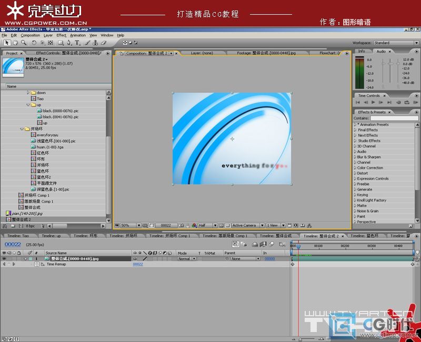Collapse the 开场环 folder
Viewport: 421px width, 342px height.
point(22,129)
